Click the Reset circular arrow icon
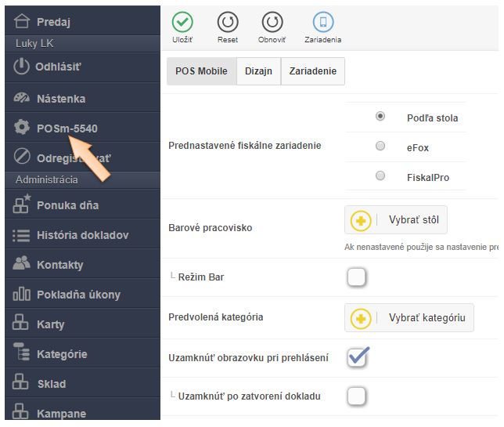The image size is (504, 427). [x=227, y=22]
